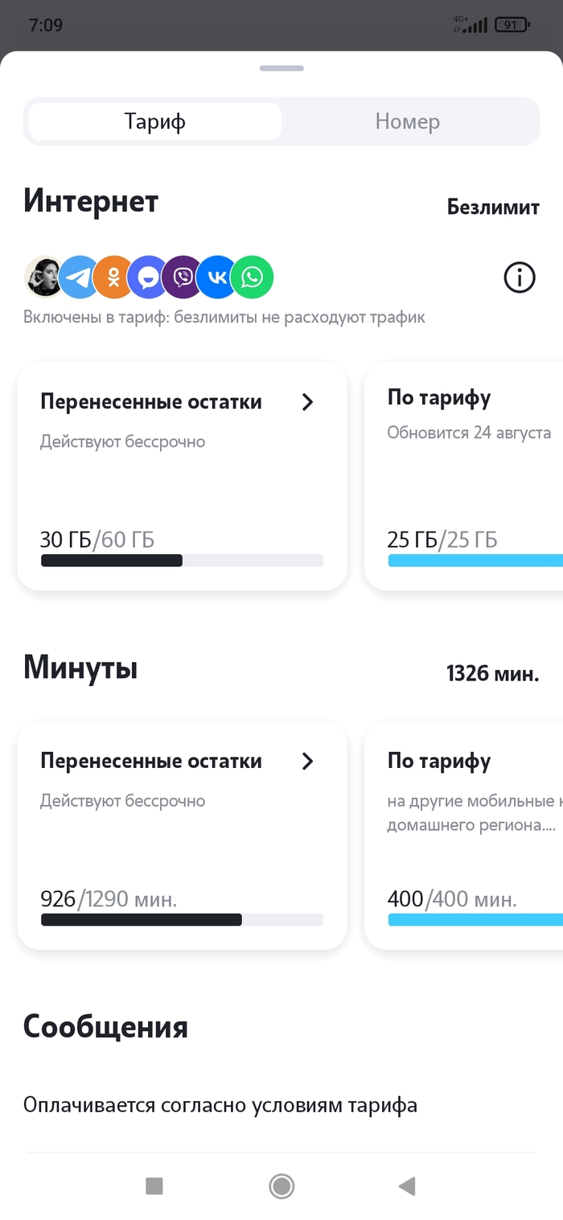Tap the woman's photo avatar icon

42,278
